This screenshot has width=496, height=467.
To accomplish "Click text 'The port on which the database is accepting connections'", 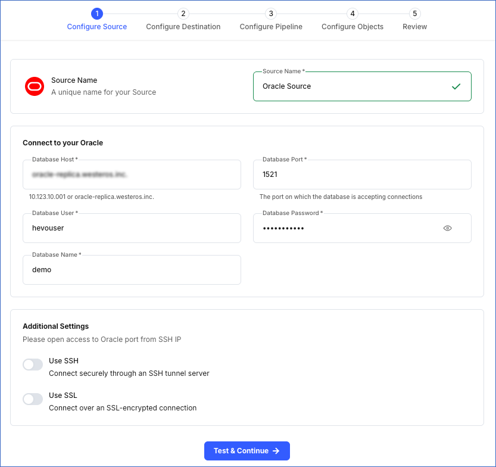I will click(341, 197).
